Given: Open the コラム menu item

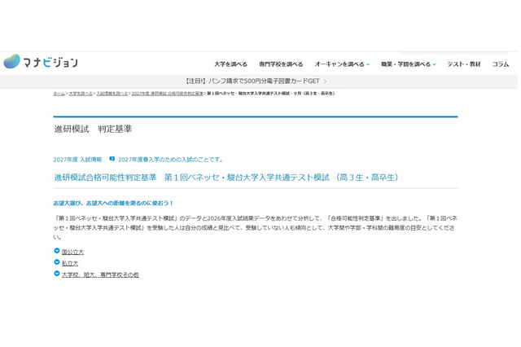Looking at the screenshot, I should click(501, 64).
